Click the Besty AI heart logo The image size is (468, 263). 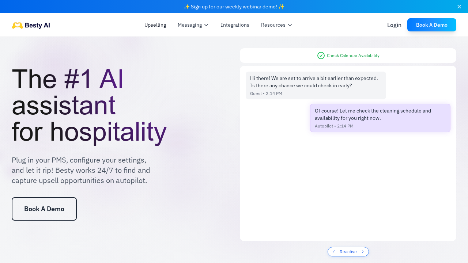tap(17, 25)
